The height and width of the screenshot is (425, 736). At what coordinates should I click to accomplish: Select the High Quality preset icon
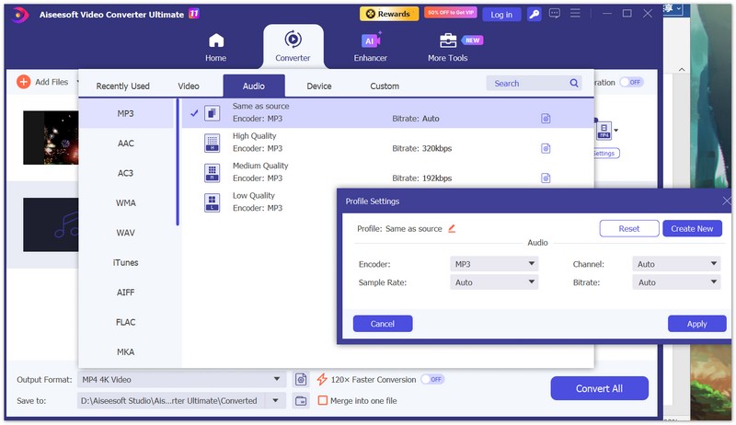pos(213,143)
